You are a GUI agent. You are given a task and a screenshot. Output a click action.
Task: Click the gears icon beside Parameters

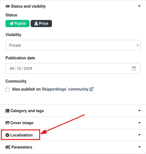(8, 147)
